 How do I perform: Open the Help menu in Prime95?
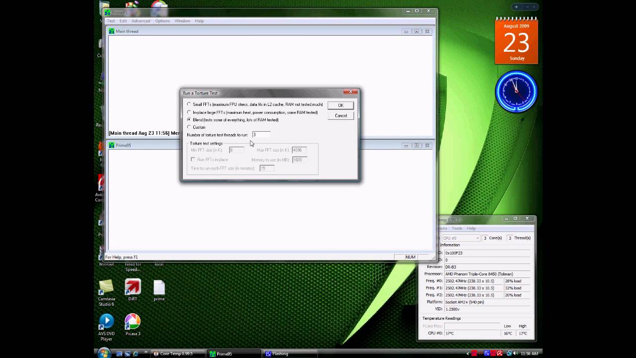[x=199, y=21]
